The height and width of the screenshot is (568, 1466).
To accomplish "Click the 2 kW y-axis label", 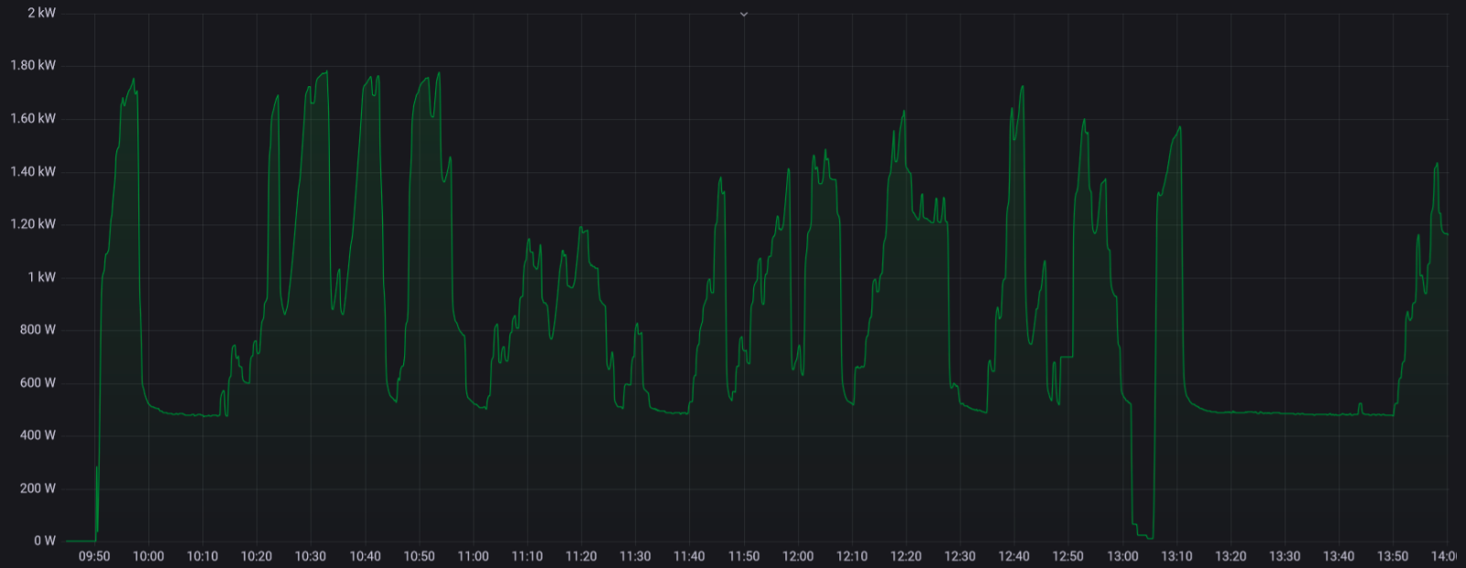I will pos(41,13).
